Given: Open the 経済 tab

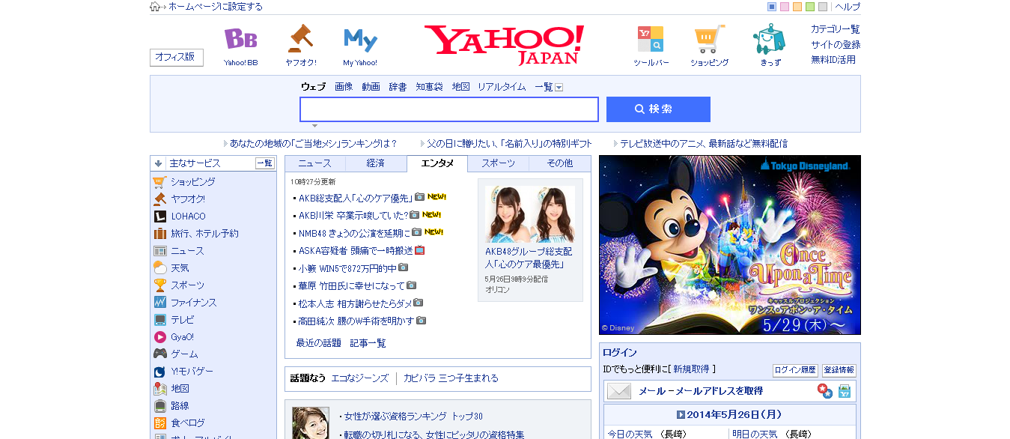Looking at the screenshot, I should [376, 163].
